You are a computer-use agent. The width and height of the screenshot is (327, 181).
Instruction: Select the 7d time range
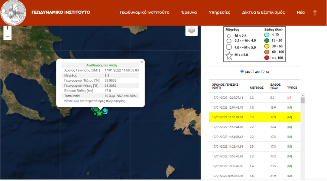(x=263, y=71)
